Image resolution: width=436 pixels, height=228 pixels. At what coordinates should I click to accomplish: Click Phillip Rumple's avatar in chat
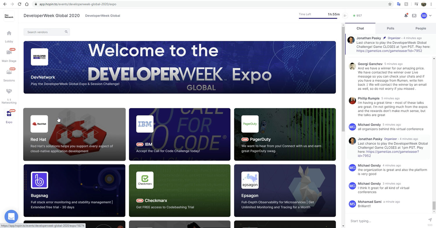(x=352, y=100)
